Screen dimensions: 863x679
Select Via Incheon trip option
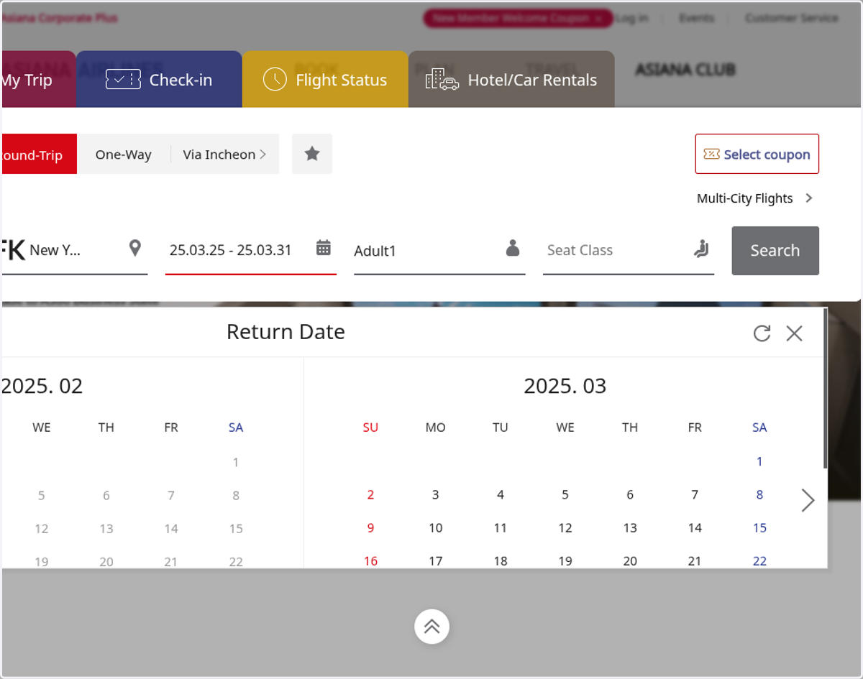tap(224, 154)
